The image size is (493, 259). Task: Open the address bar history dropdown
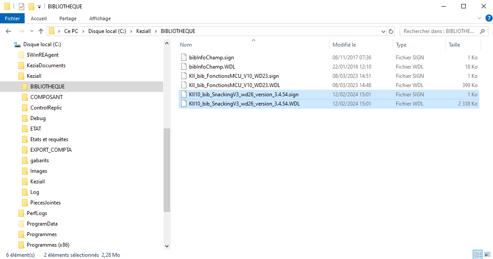(x=383, y=31)
